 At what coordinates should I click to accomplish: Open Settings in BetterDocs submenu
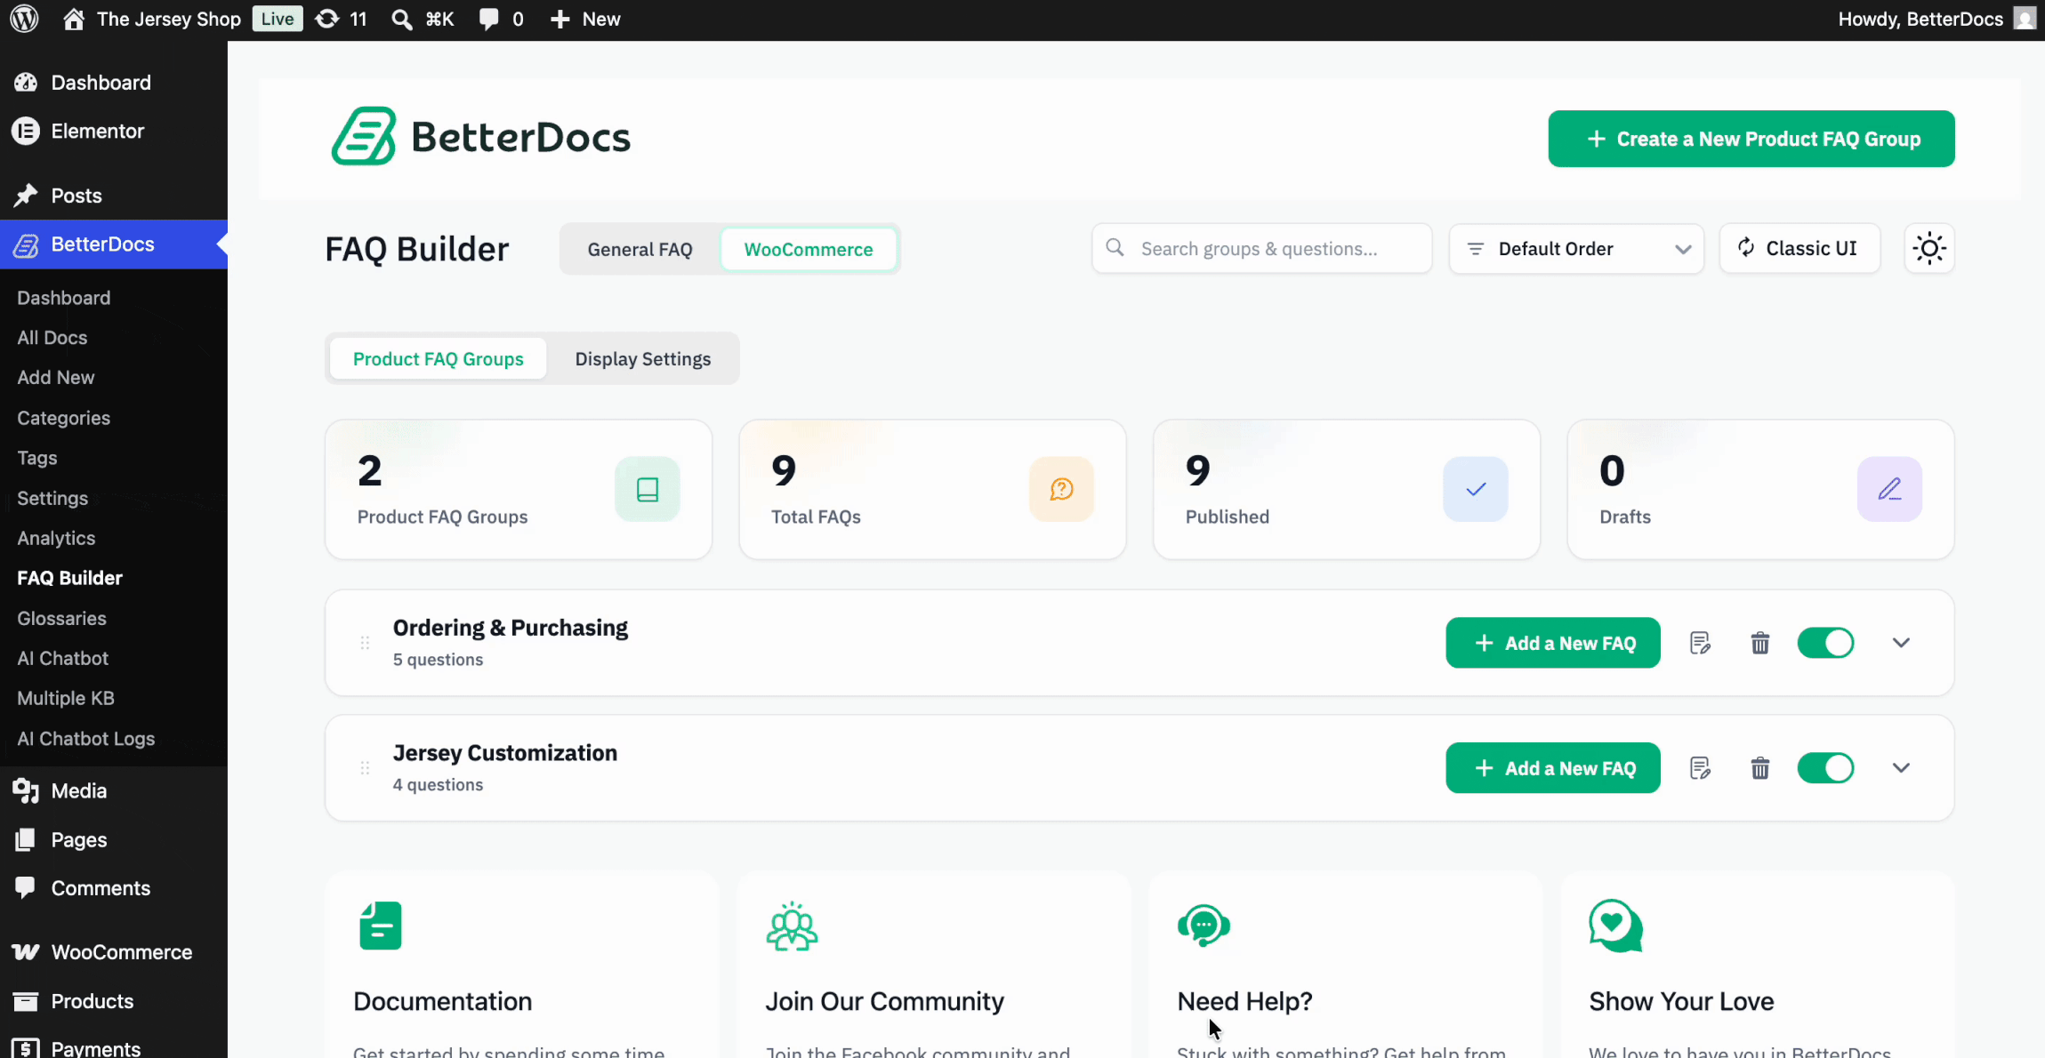[52, 498]
